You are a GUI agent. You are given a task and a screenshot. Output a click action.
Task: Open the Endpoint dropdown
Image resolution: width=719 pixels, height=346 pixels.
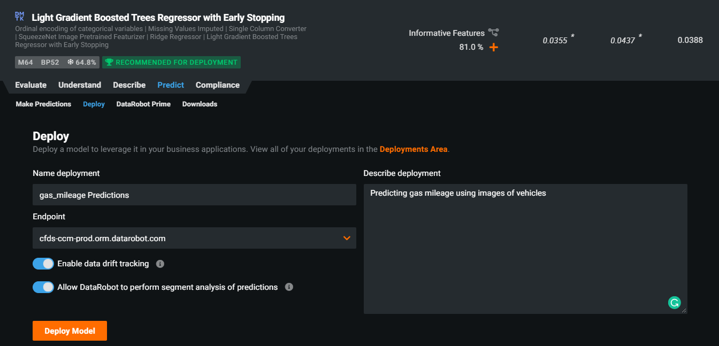194,238
